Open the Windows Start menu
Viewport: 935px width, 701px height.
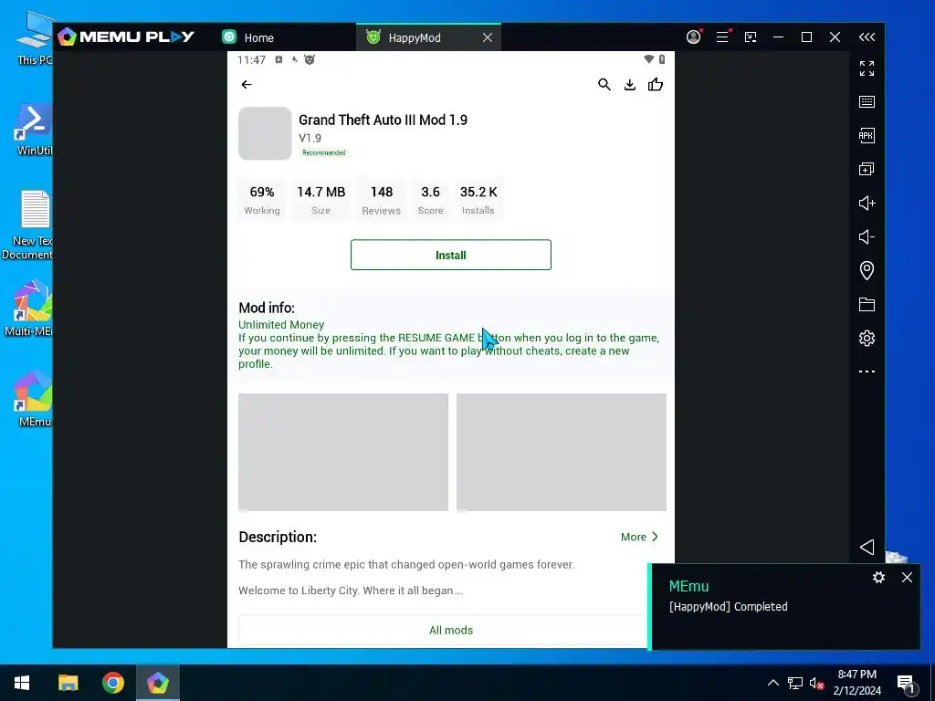(x=22, y=683)
